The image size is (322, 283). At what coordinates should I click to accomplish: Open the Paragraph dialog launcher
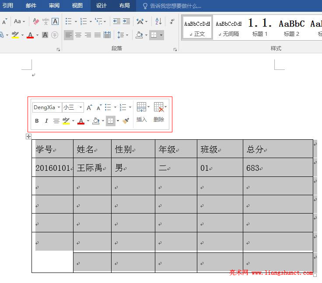click(x=175, y=50)
